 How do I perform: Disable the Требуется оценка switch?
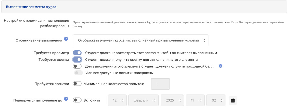point(77,59)
